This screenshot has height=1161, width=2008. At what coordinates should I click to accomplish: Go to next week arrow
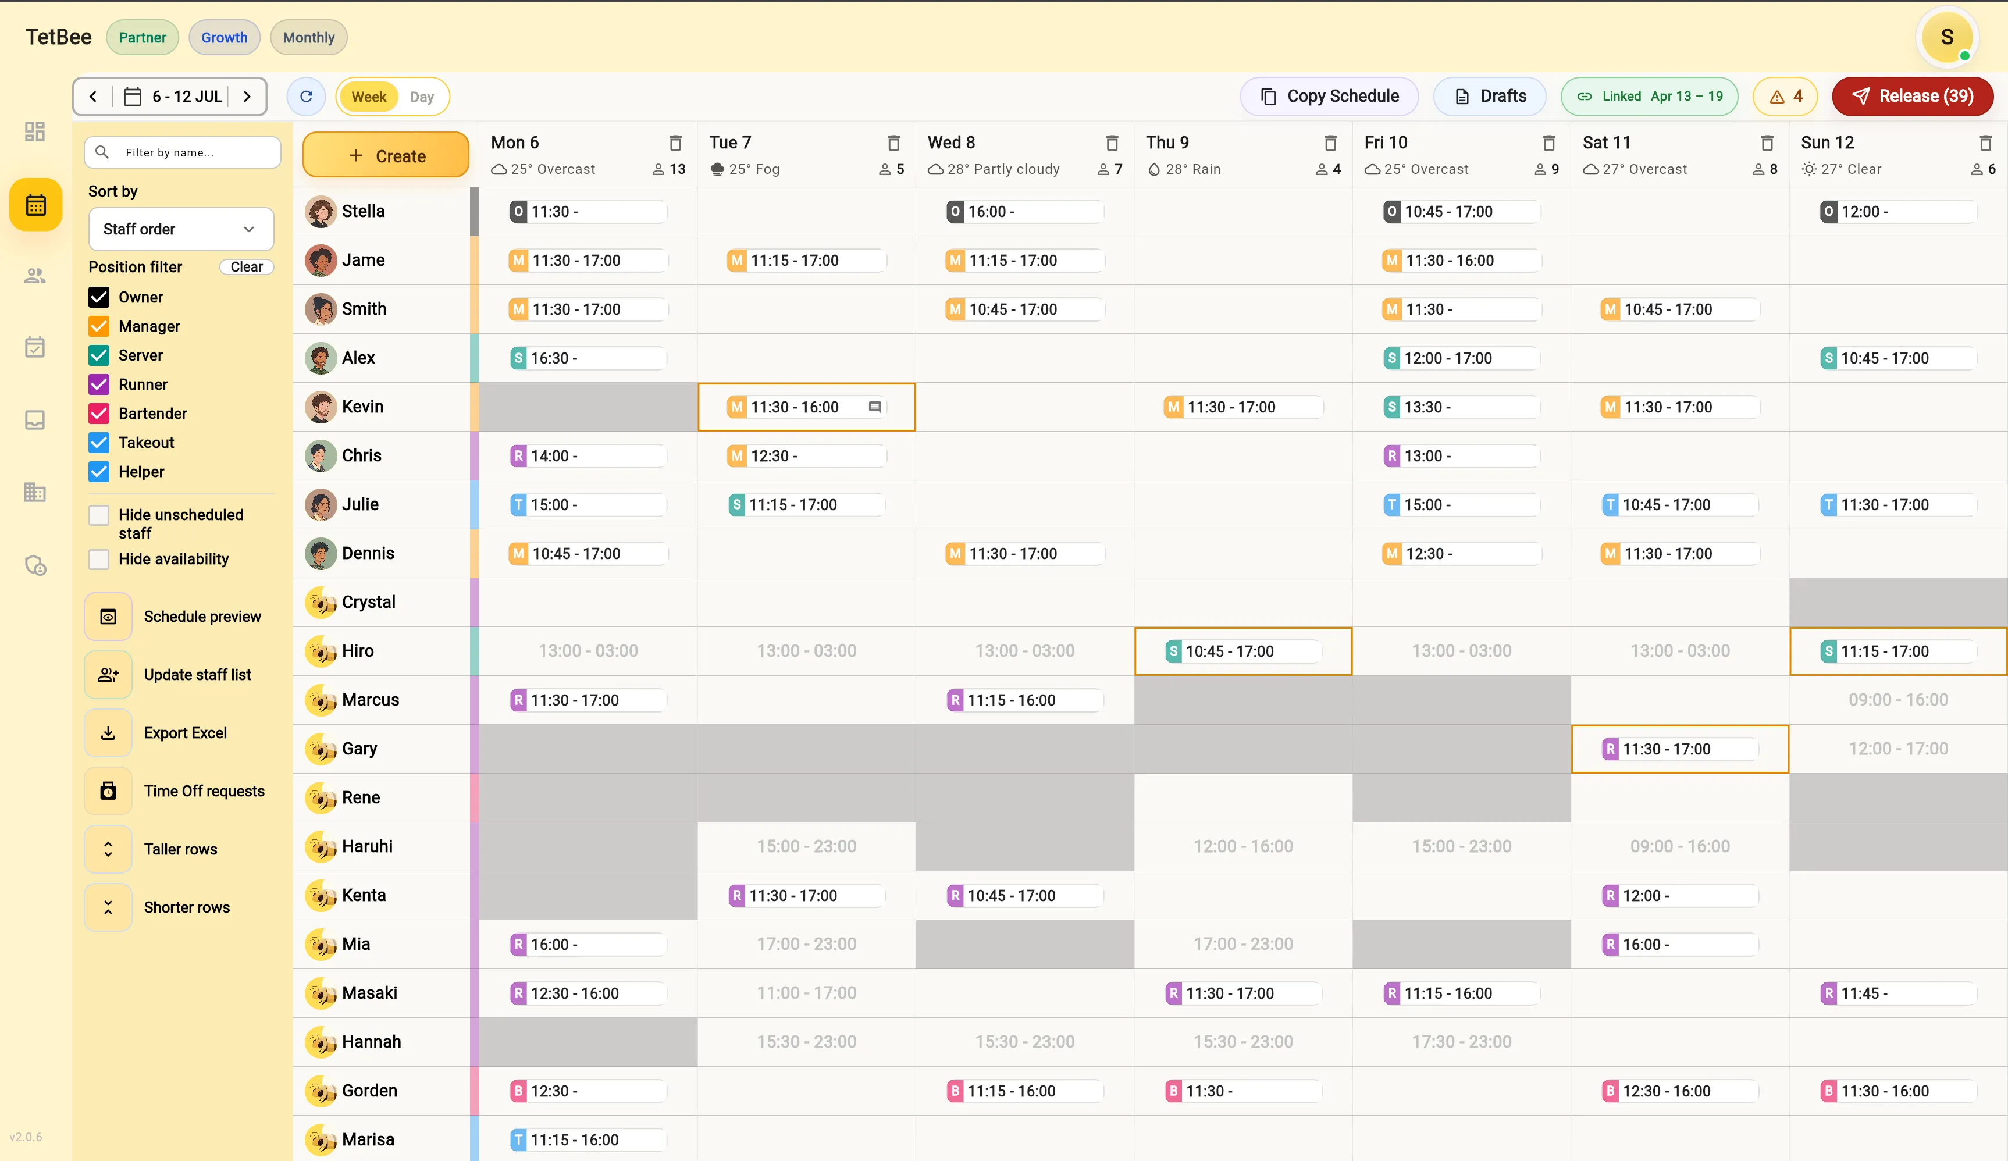[x=247, y=97]
